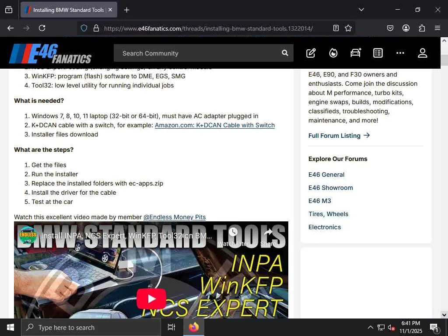The image size is (448, 336).
Task: Open forum listing icon in header
Action: [378, 53]
